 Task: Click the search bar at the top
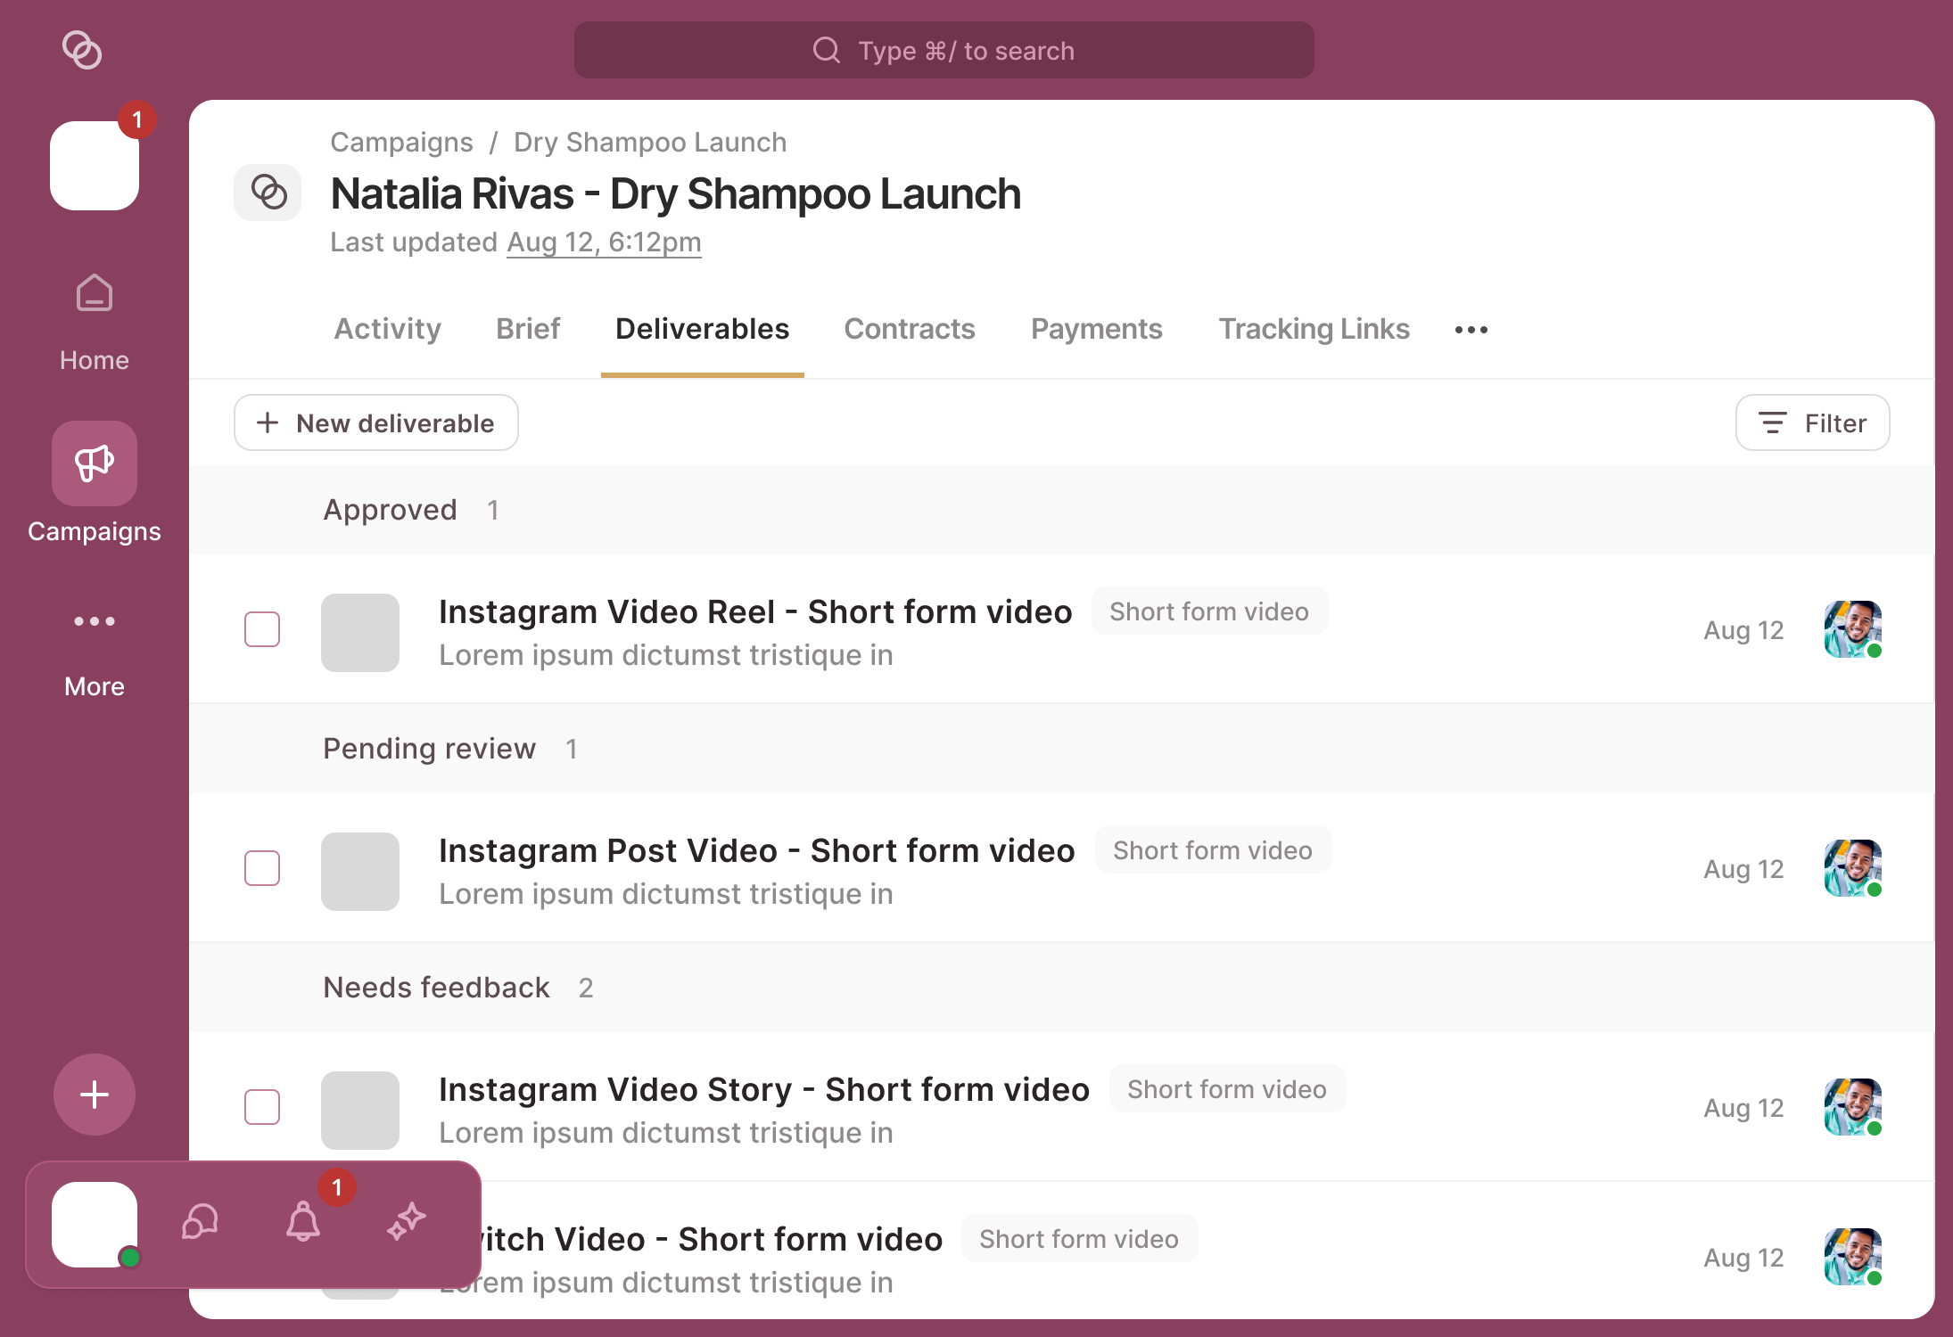tap(944, 50)
